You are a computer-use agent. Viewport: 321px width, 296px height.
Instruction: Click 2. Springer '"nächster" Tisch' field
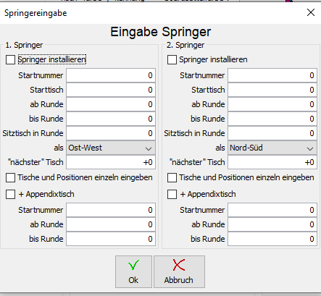(x=272, y=162)
